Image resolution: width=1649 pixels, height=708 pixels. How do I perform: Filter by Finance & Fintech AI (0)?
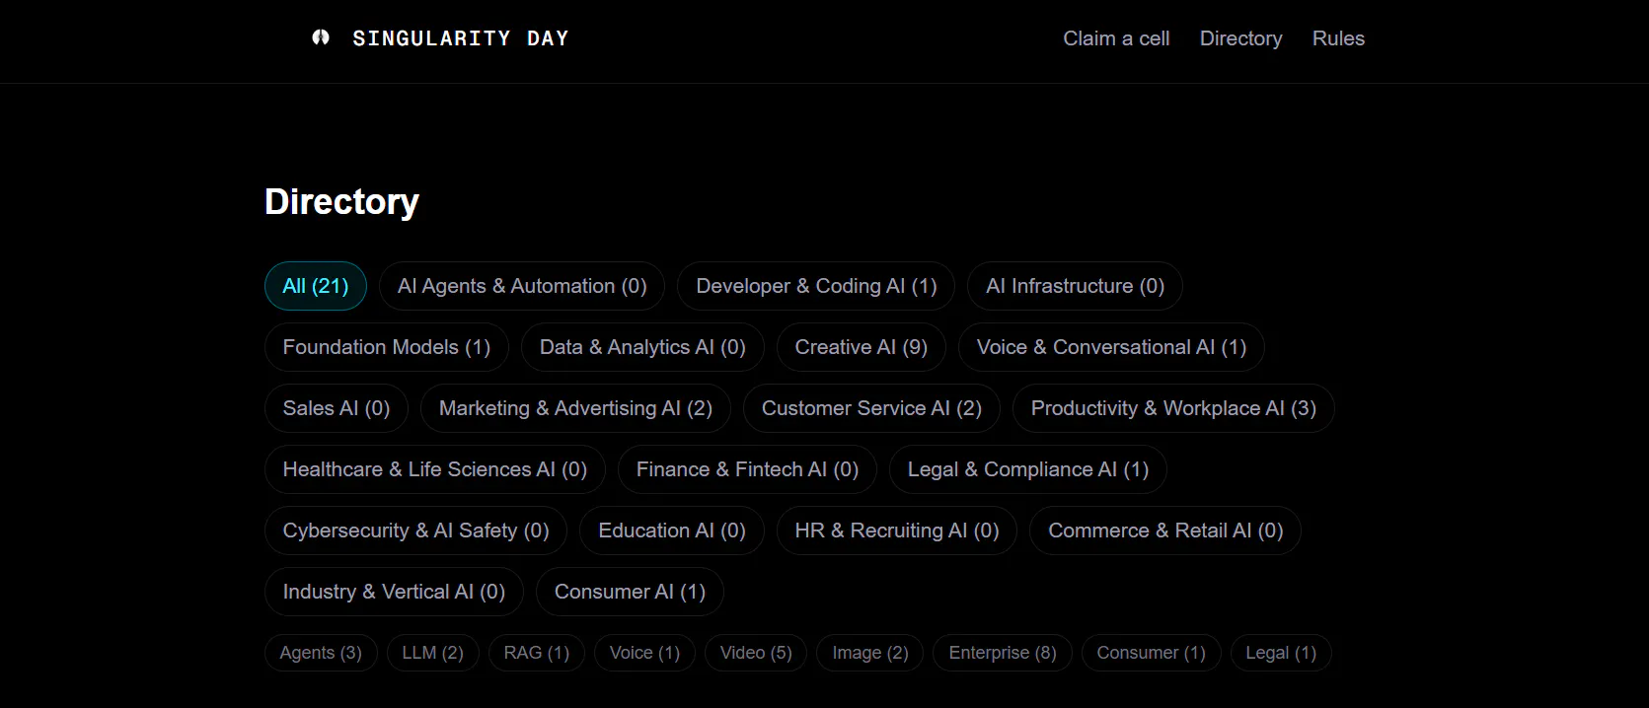pos(747,469)
